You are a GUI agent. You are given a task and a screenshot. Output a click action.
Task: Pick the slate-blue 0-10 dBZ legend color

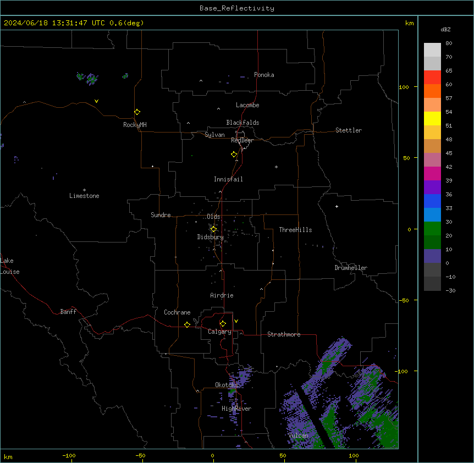(432, 256)
